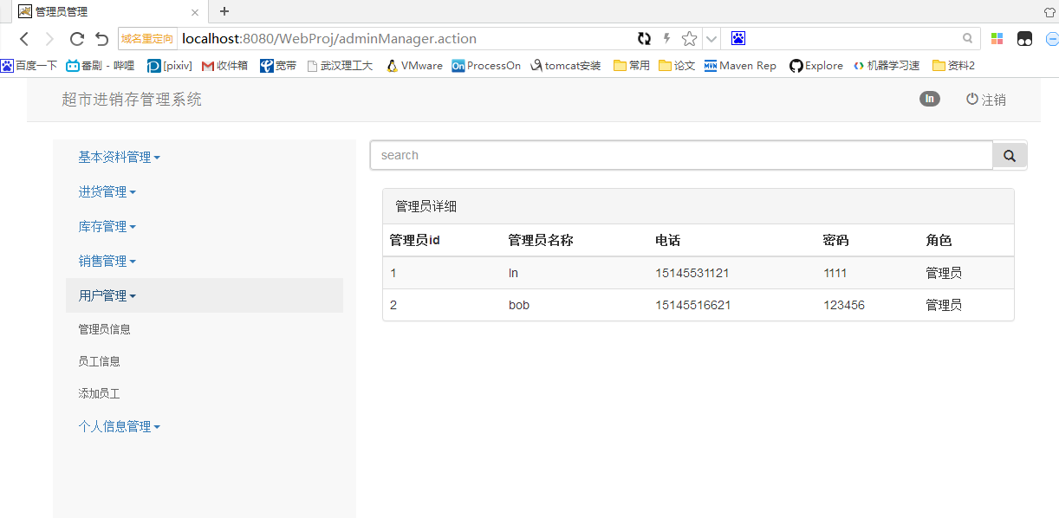
Task: Open the 添加员工 submenu item
Action: tap(99, 393)
